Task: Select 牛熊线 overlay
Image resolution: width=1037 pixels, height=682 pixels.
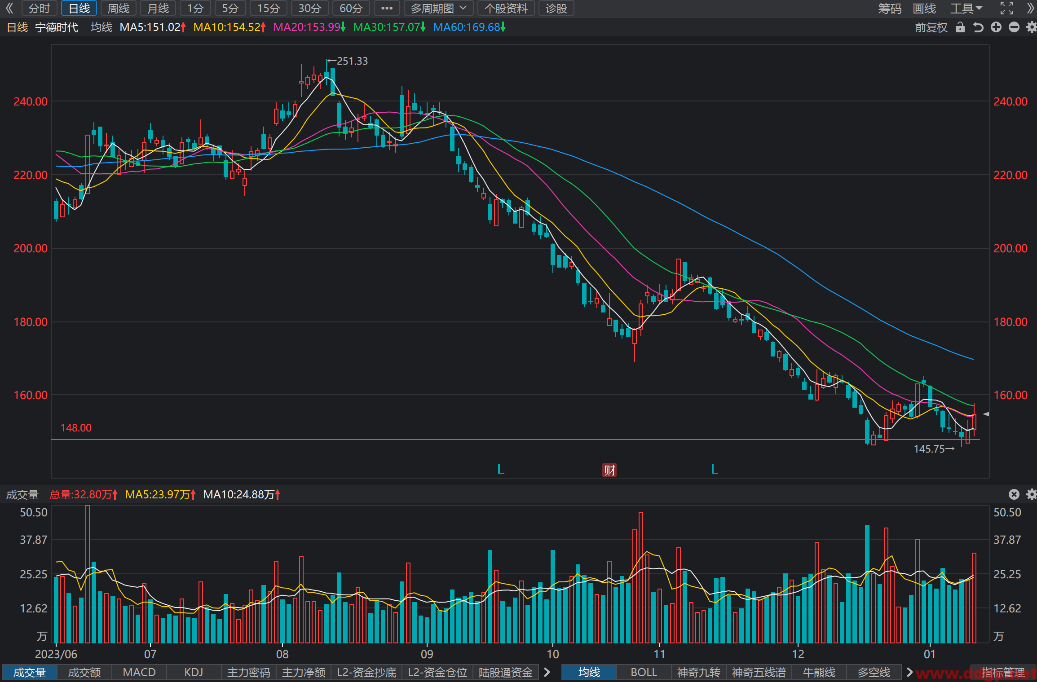Action: click(x=819, y=672)
